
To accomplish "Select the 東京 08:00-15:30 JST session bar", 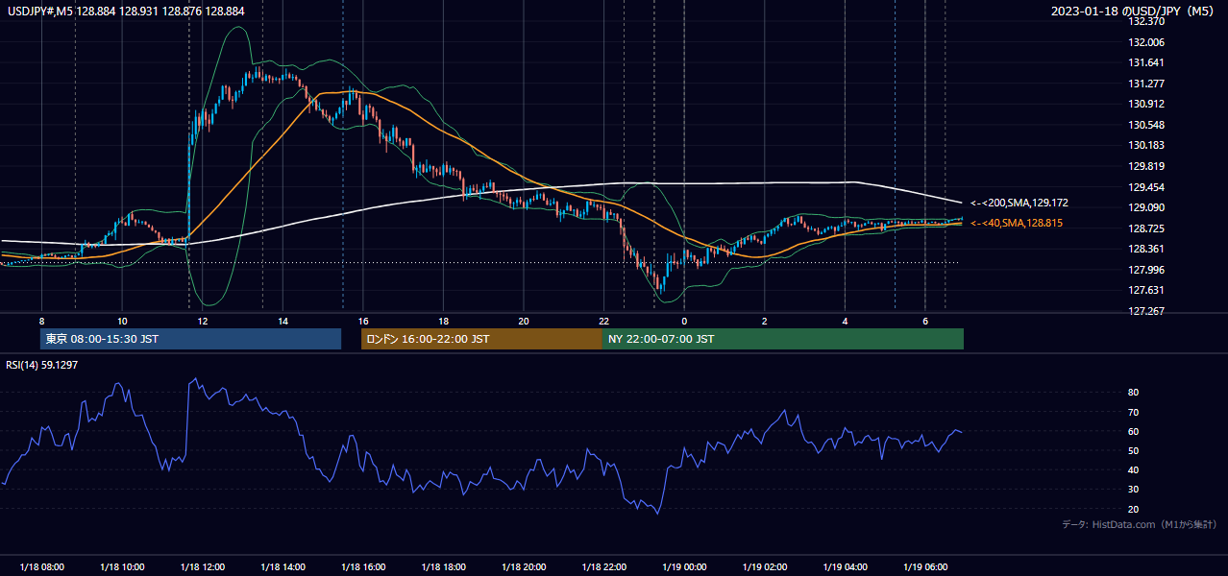I will pyautogui.click(x=190, y=339).
